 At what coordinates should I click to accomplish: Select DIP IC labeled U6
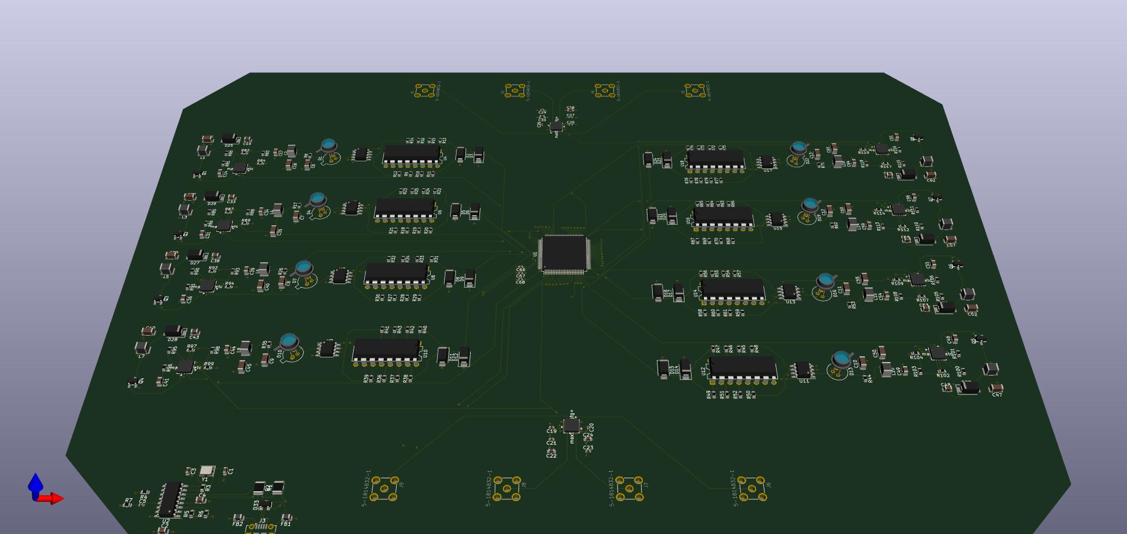pos(404,209)
